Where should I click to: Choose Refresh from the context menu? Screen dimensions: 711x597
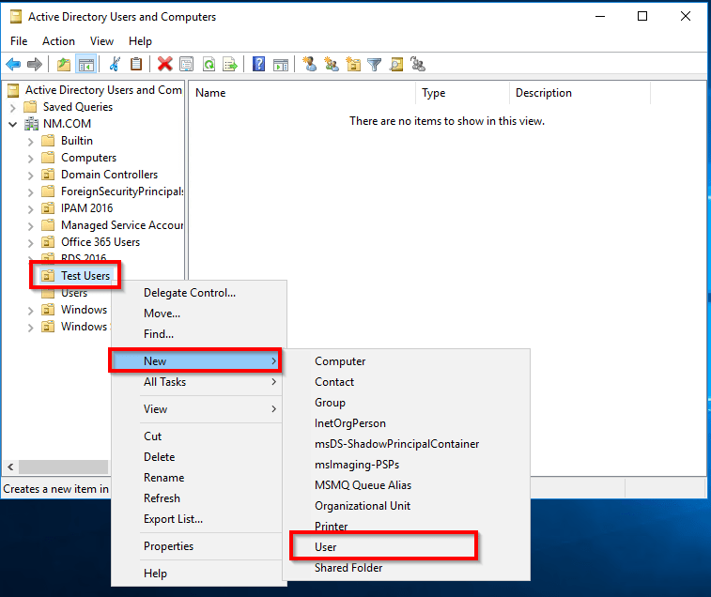pos(199,498)
